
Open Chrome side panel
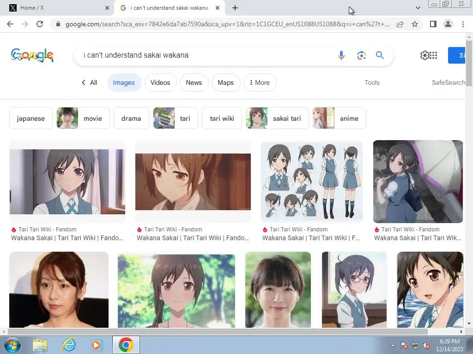point(433,24)
